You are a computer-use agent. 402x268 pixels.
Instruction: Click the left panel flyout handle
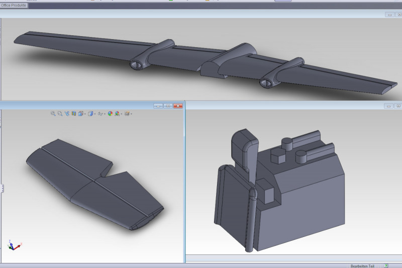point(3,188)
